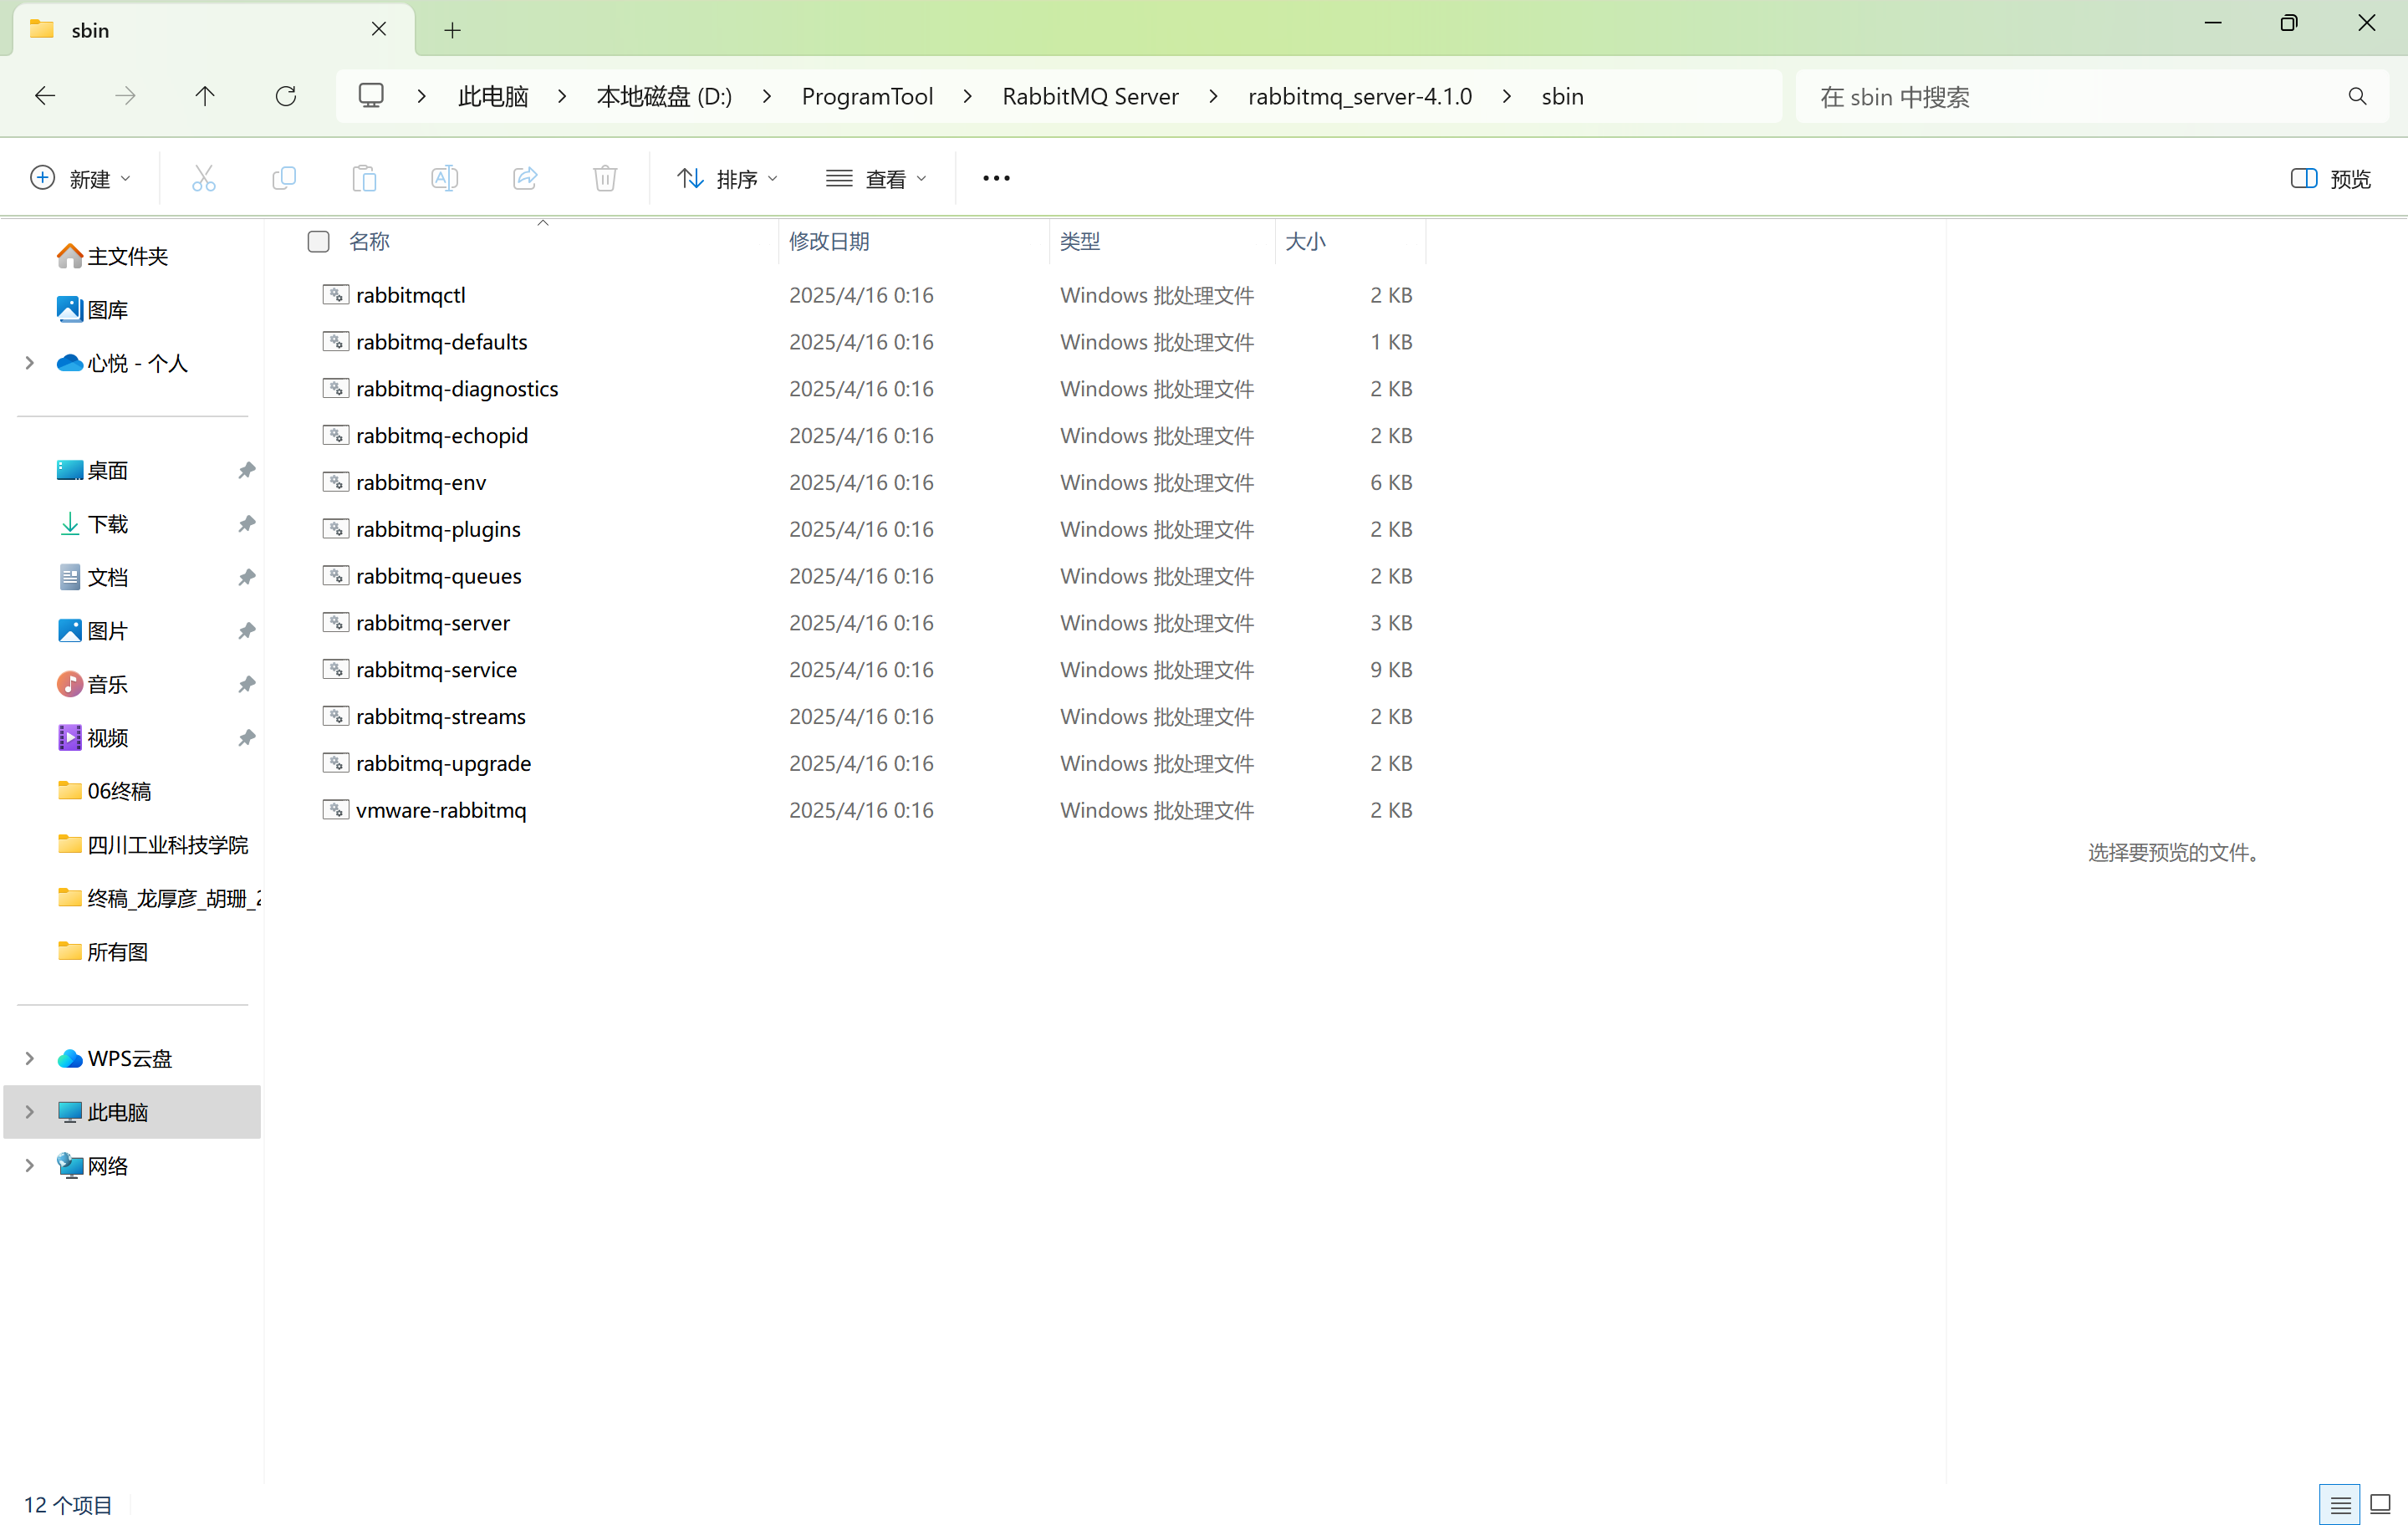The image size is (2408, 1525).
Task: Switch to details list view icon
Action: (2340, 1503)
